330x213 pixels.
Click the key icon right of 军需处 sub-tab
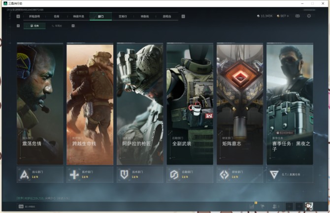coord(73,26)
